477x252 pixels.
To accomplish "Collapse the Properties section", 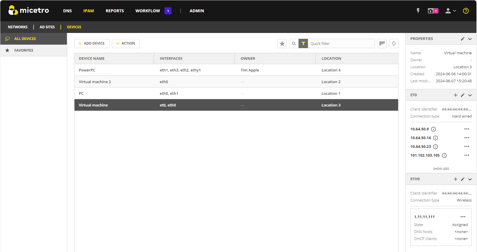I will pyautogui.click(x=470, y=39).
